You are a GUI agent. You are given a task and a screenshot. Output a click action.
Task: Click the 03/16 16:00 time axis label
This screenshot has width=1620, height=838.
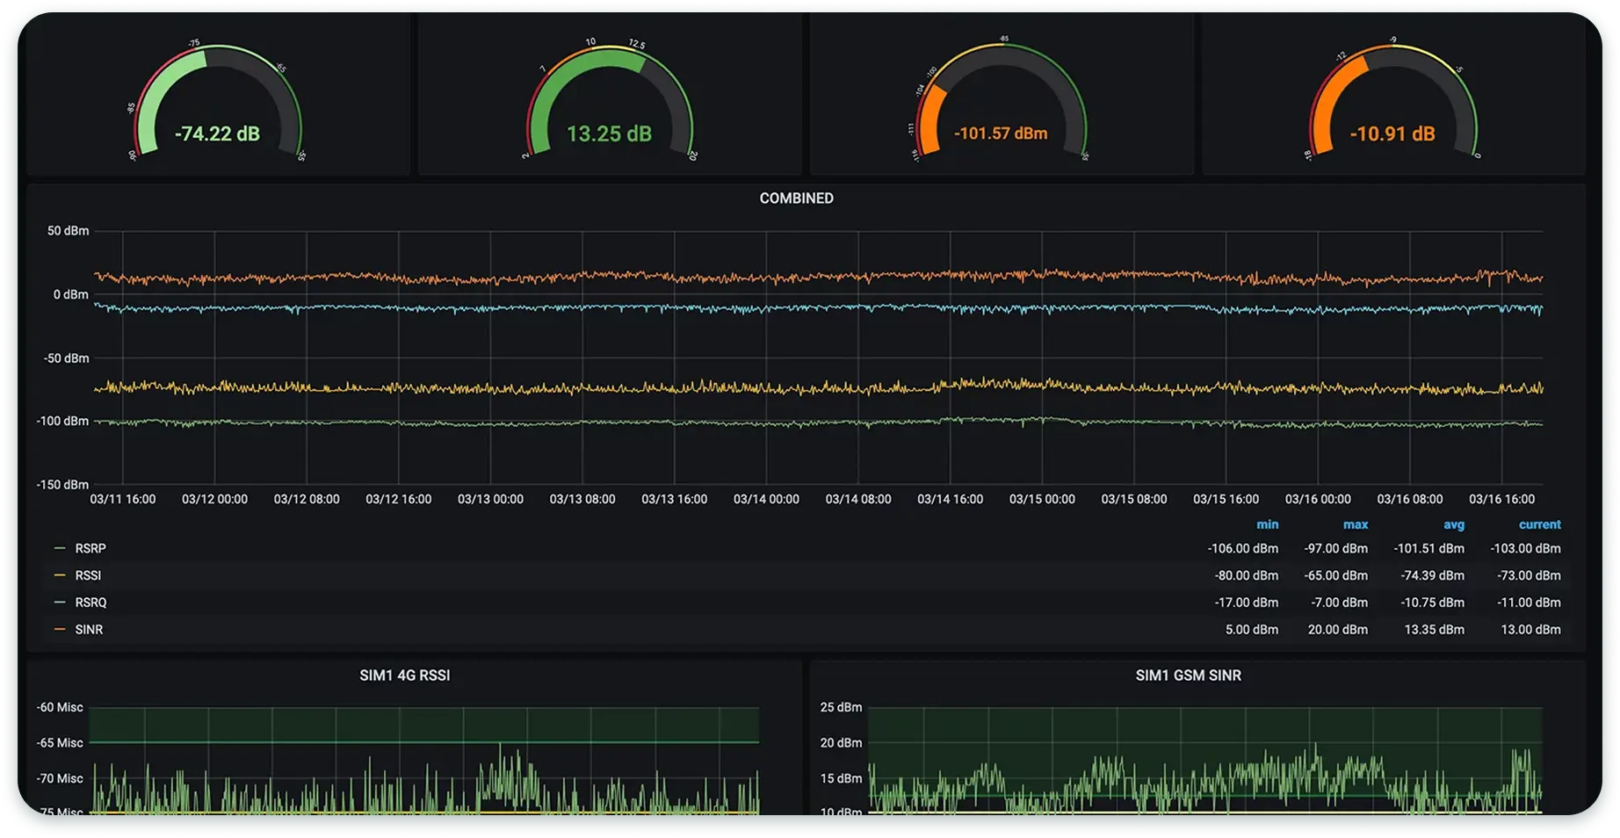click(x=1501, y=499)
